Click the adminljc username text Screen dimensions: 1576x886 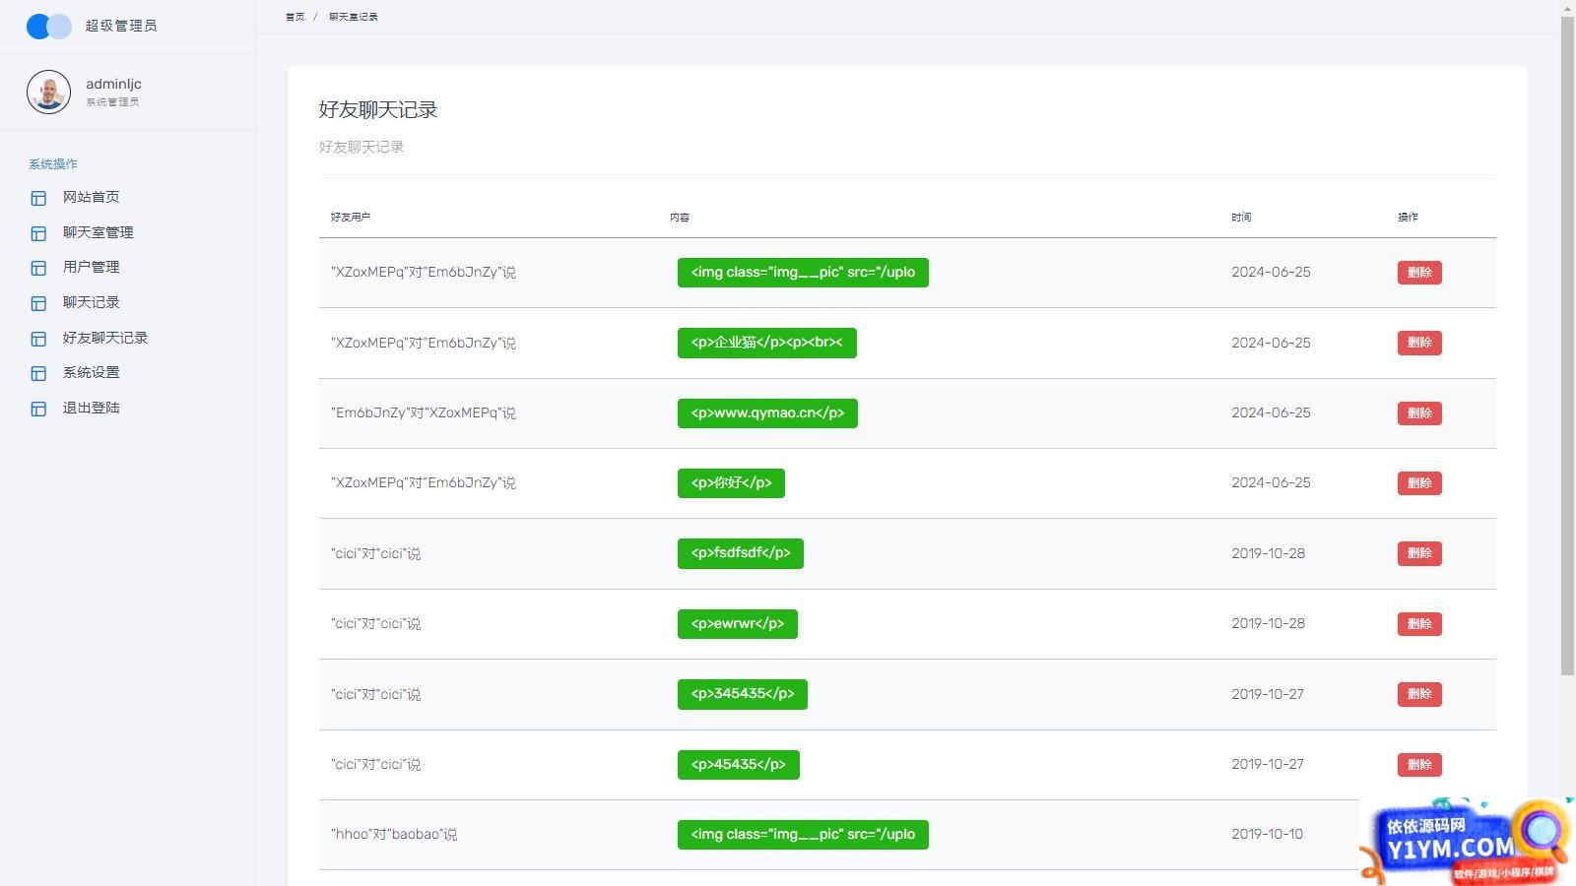(113, 84)
